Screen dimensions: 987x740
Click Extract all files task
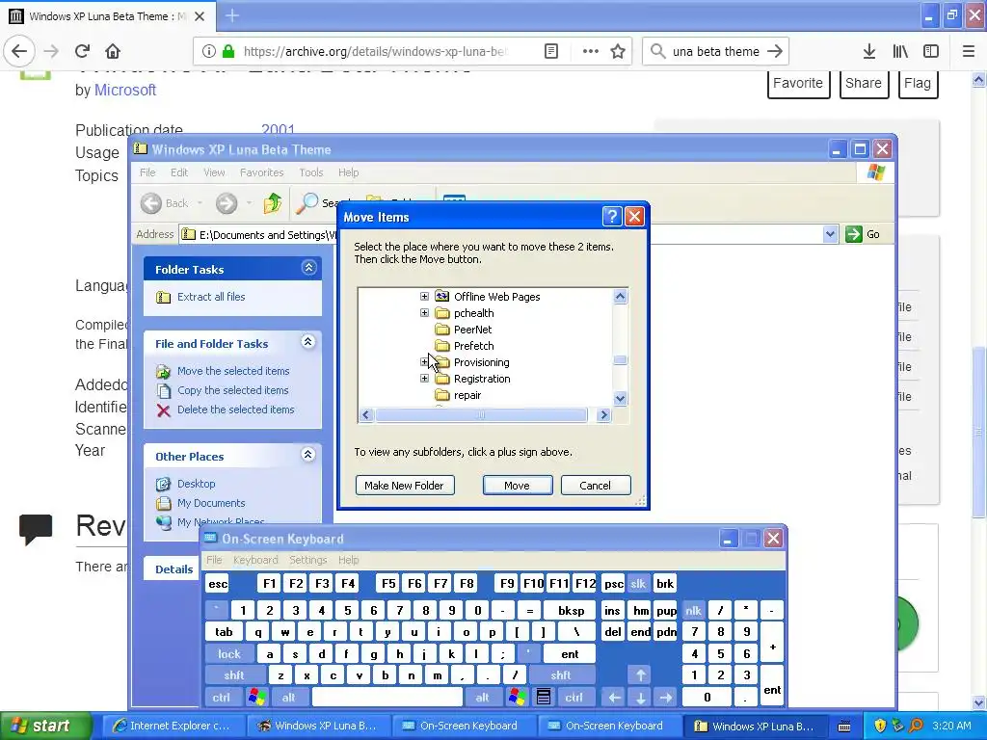pos(211,297)
